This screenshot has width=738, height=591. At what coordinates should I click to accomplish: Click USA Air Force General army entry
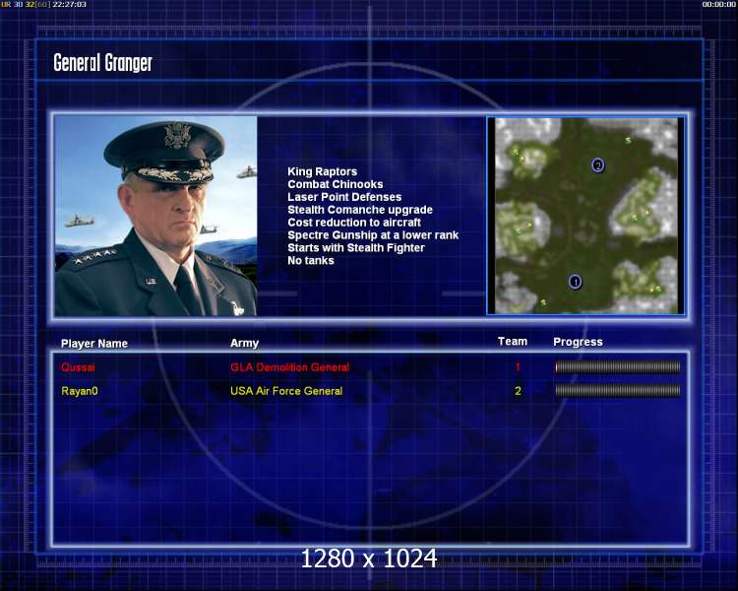coord(286,391)
